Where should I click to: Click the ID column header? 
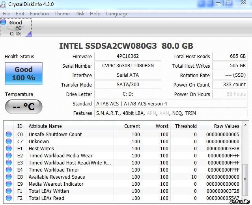coord(20,126)
